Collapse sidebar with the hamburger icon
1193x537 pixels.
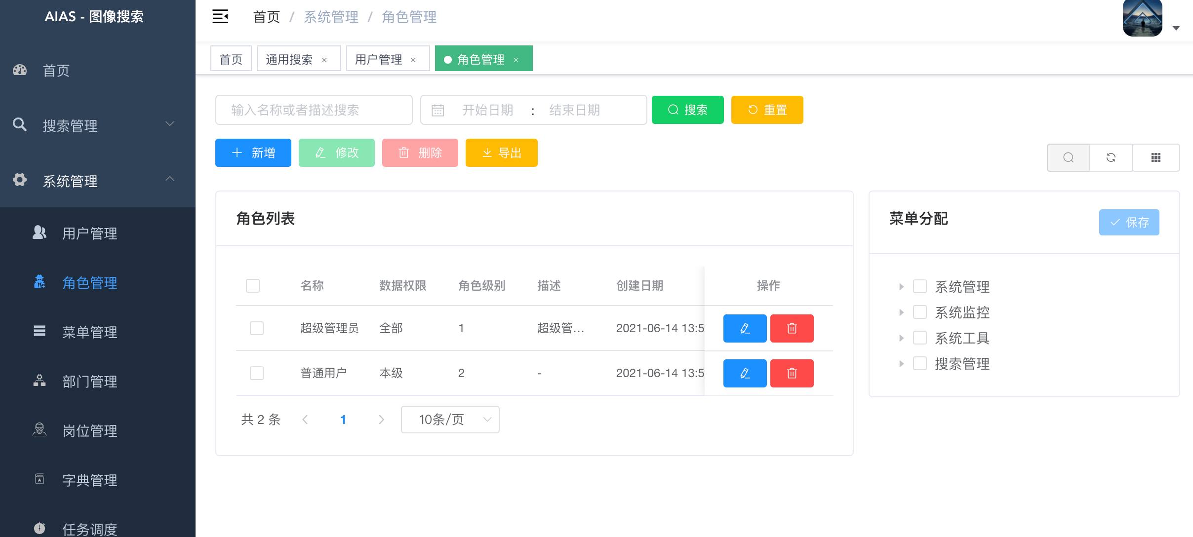pyautogui.click(x=220, y=17)
